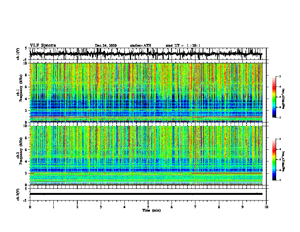Click the "Time (min)" axis label

(152, 210)
